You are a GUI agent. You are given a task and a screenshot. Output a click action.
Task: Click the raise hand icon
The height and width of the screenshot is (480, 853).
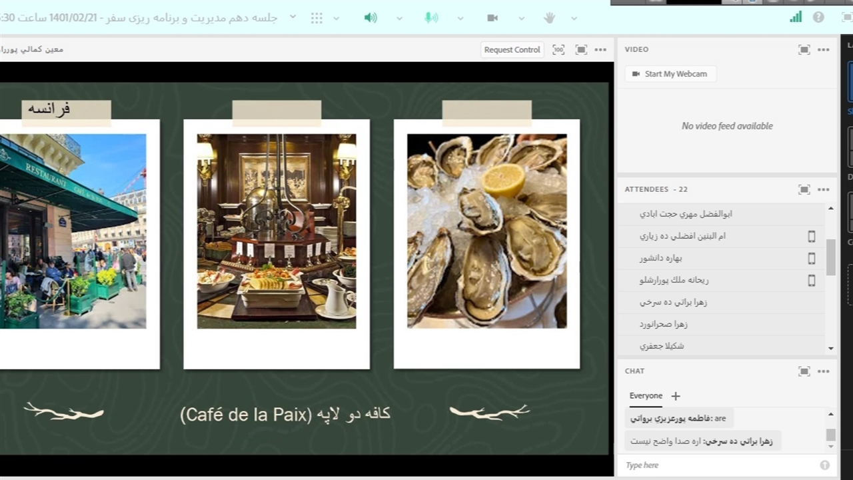(549, 18)
